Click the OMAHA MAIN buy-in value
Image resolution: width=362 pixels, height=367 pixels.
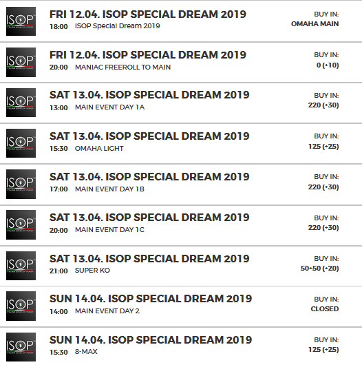[315, 24]
